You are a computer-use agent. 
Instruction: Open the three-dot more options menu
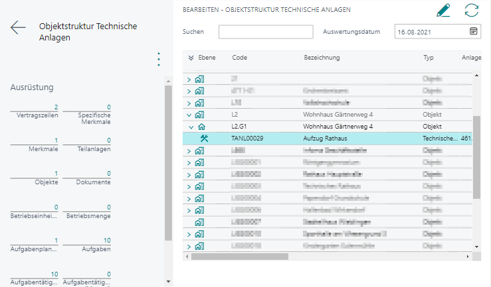pyautogui.click(x=159, y=59)
